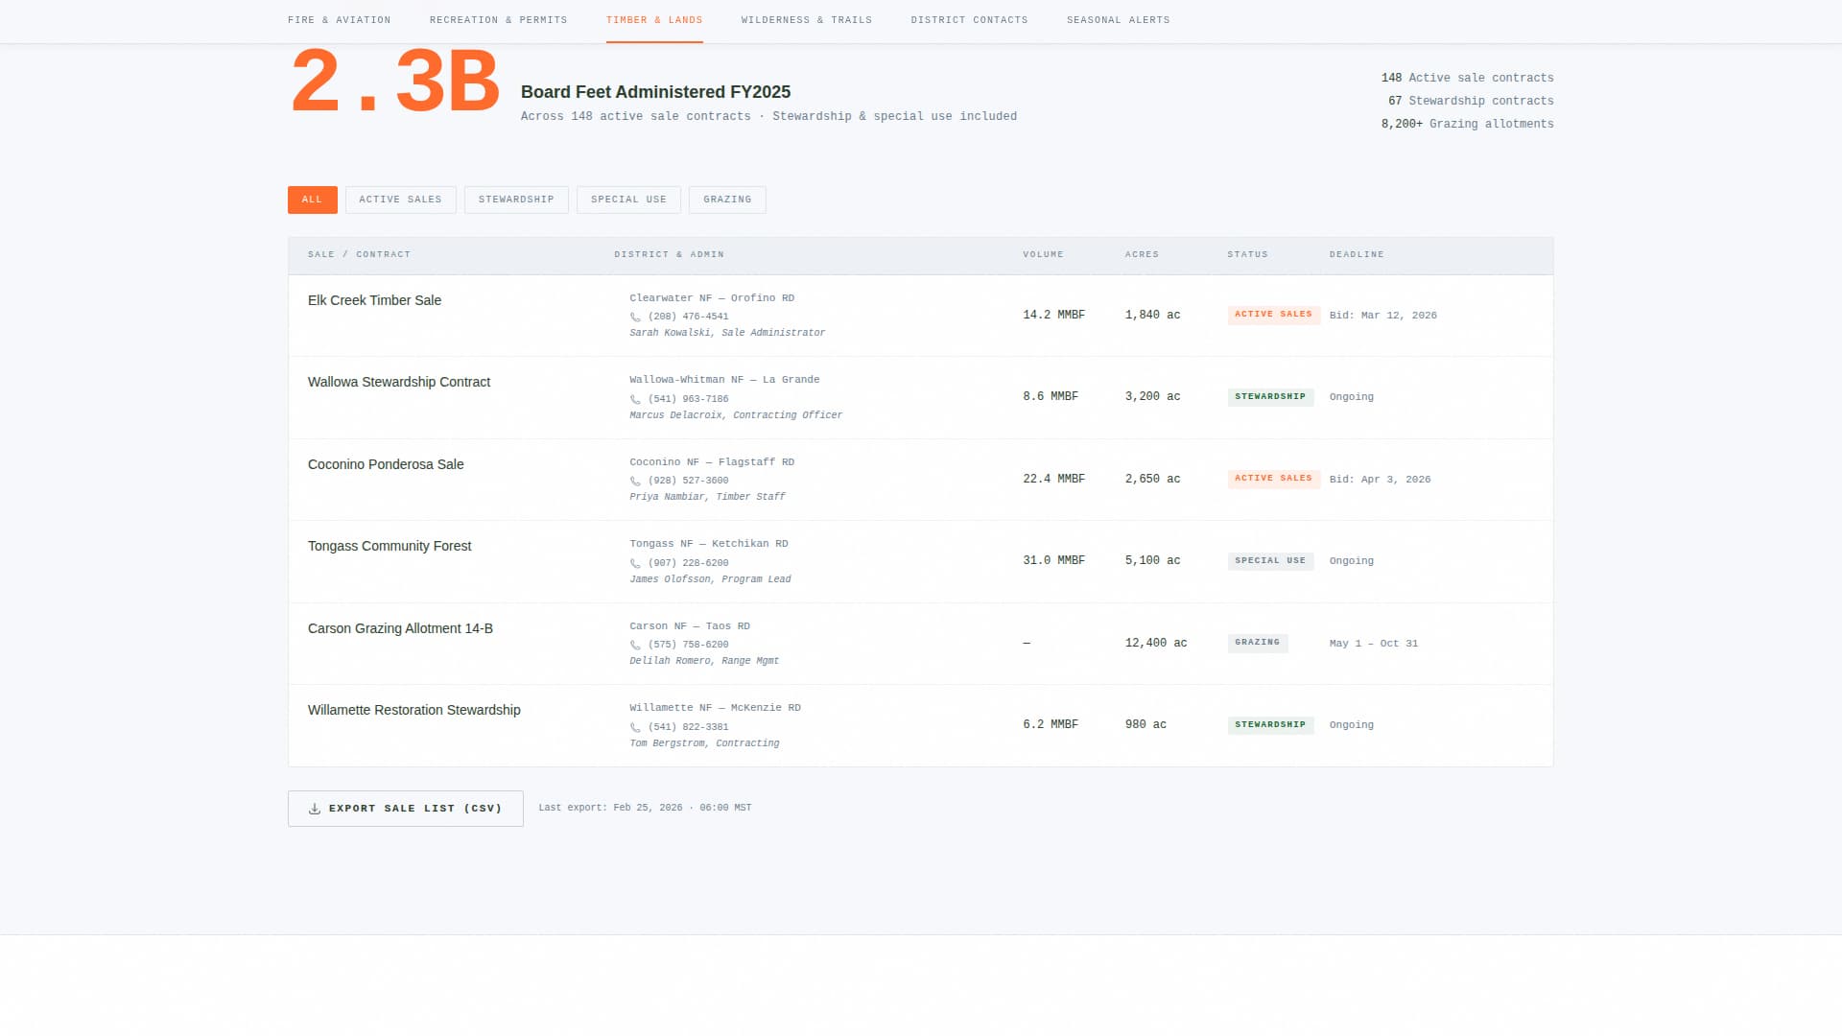The height and width of the screenshot is (1036, 1842).
Task: Click the phone icon beside (575) 758-6200
Action: 635,645
